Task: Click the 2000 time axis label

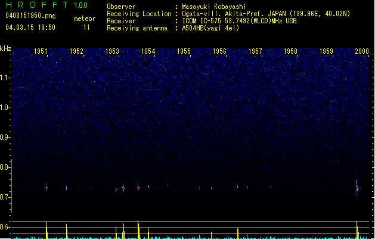Action: coord(362,51)
